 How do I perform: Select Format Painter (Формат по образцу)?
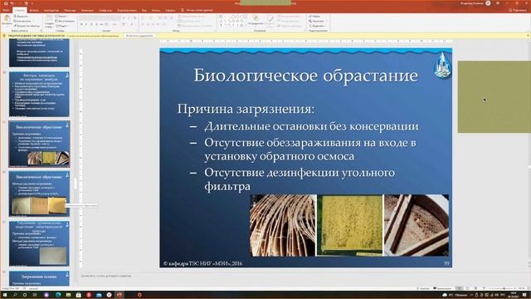[x=27, y=26]
